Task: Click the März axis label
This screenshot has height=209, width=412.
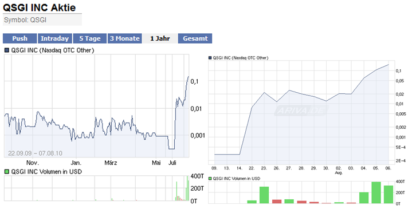Action: tap(111, 163)
